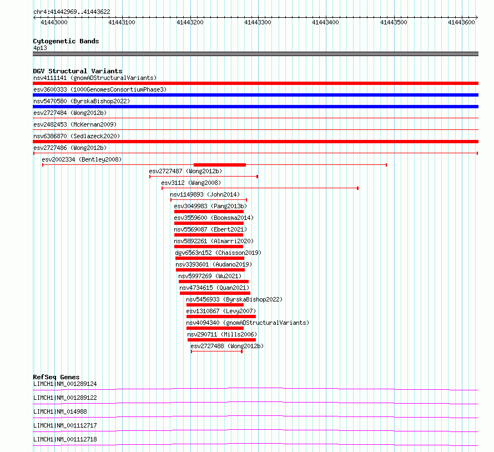Select the red bar under nsv5569087

(209, 235)
